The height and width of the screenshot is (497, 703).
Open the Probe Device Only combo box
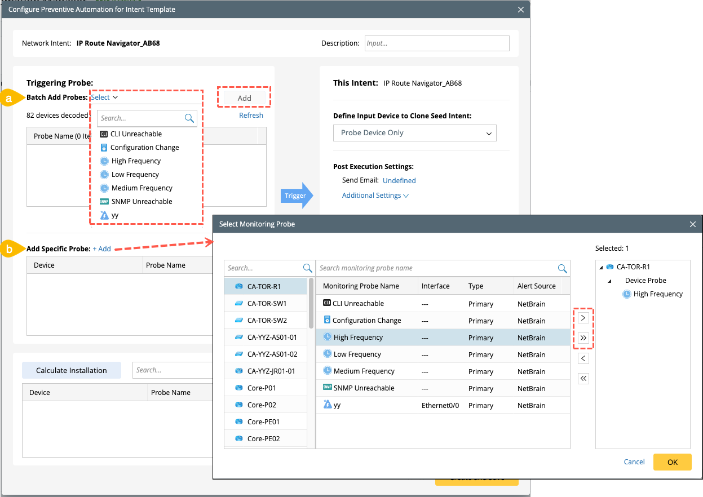tap(415, 133)
